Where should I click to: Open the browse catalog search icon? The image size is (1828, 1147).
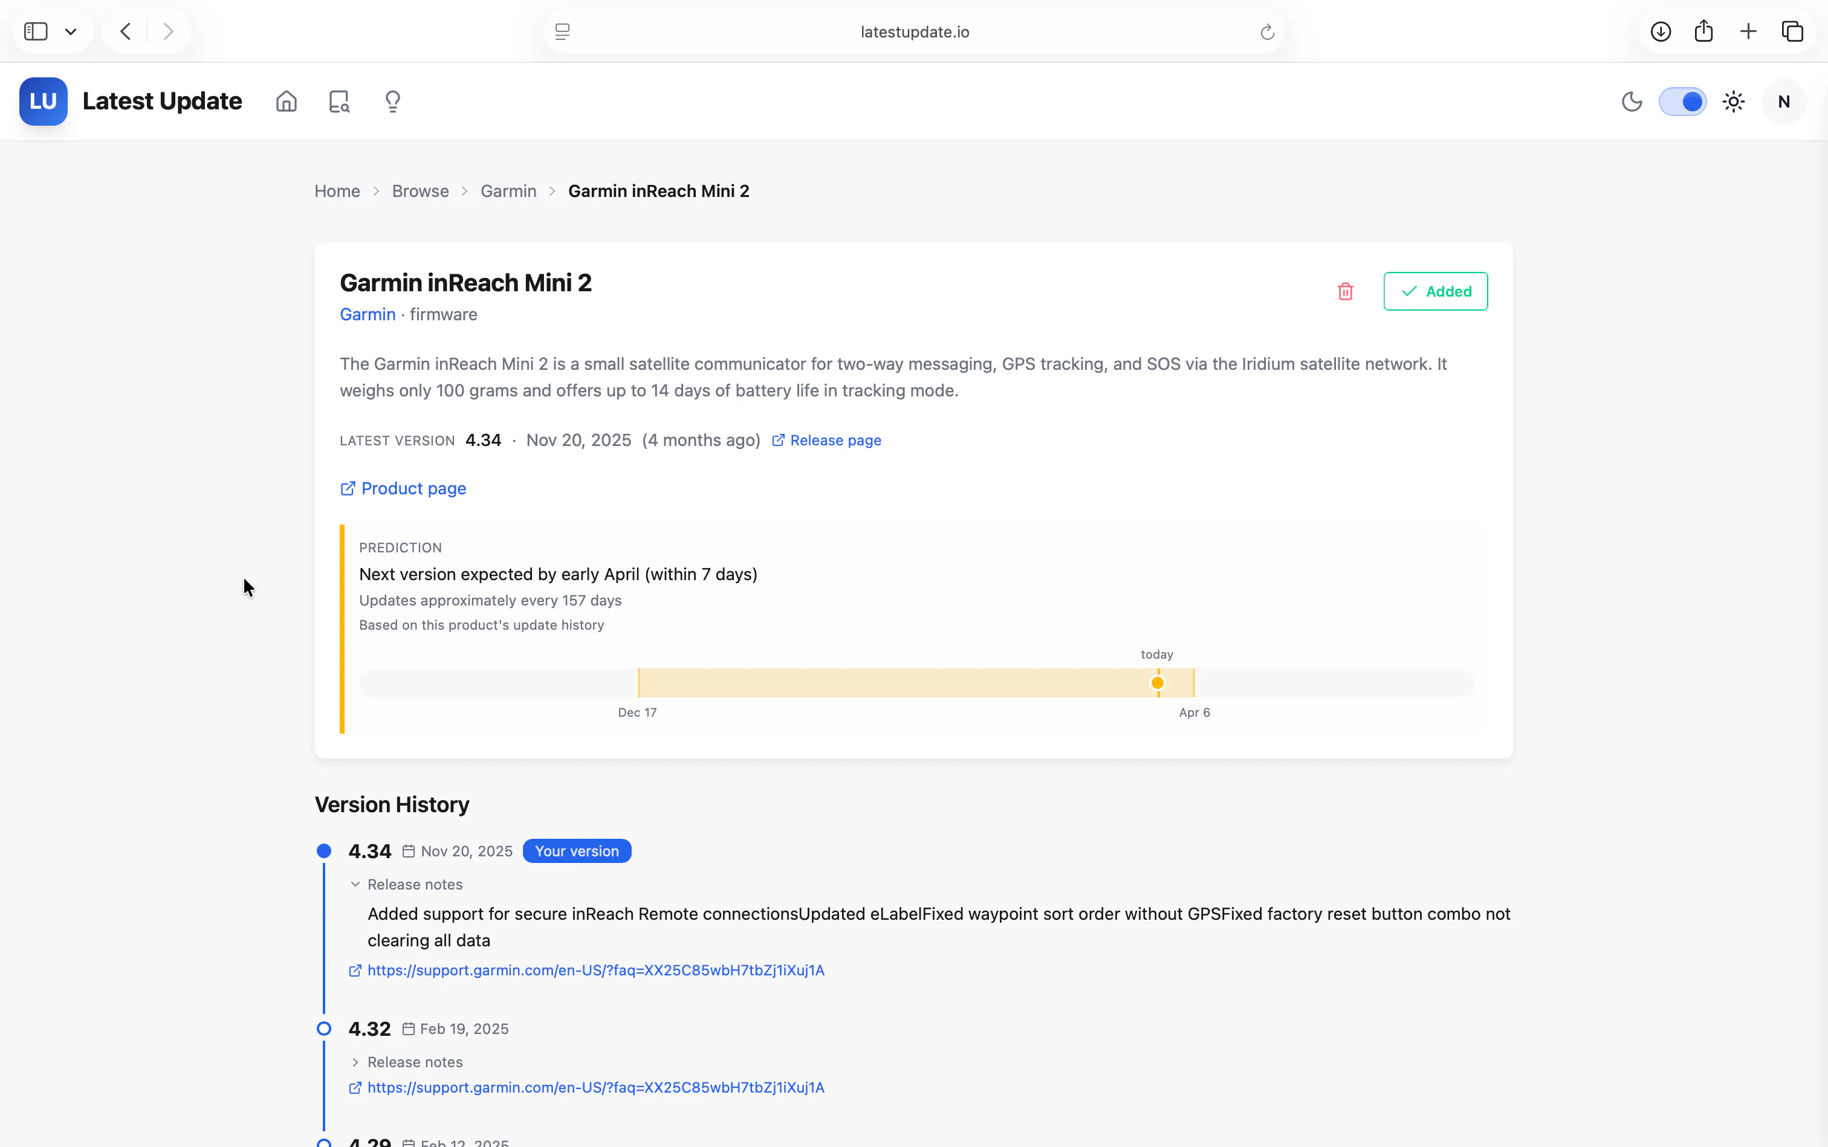coord(339,101)
